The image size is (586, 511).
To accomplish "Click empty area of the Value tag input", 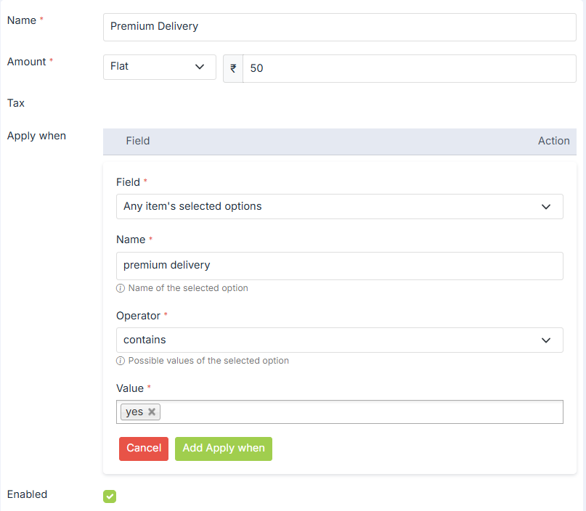I will point(361,412).
